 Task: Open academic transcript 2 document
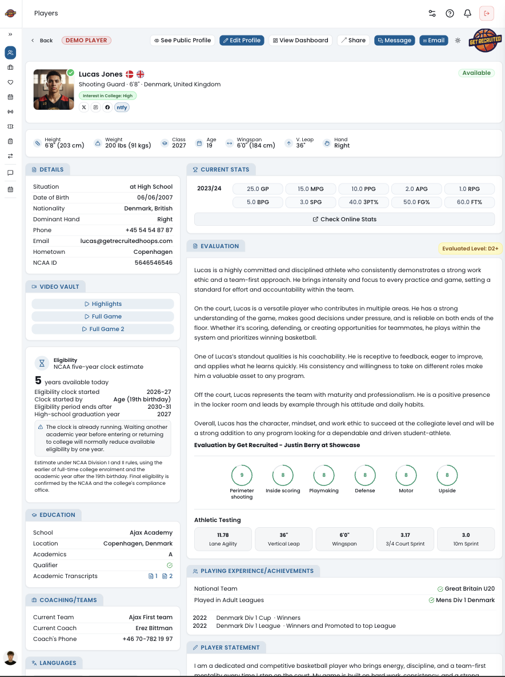click(167, 576)
